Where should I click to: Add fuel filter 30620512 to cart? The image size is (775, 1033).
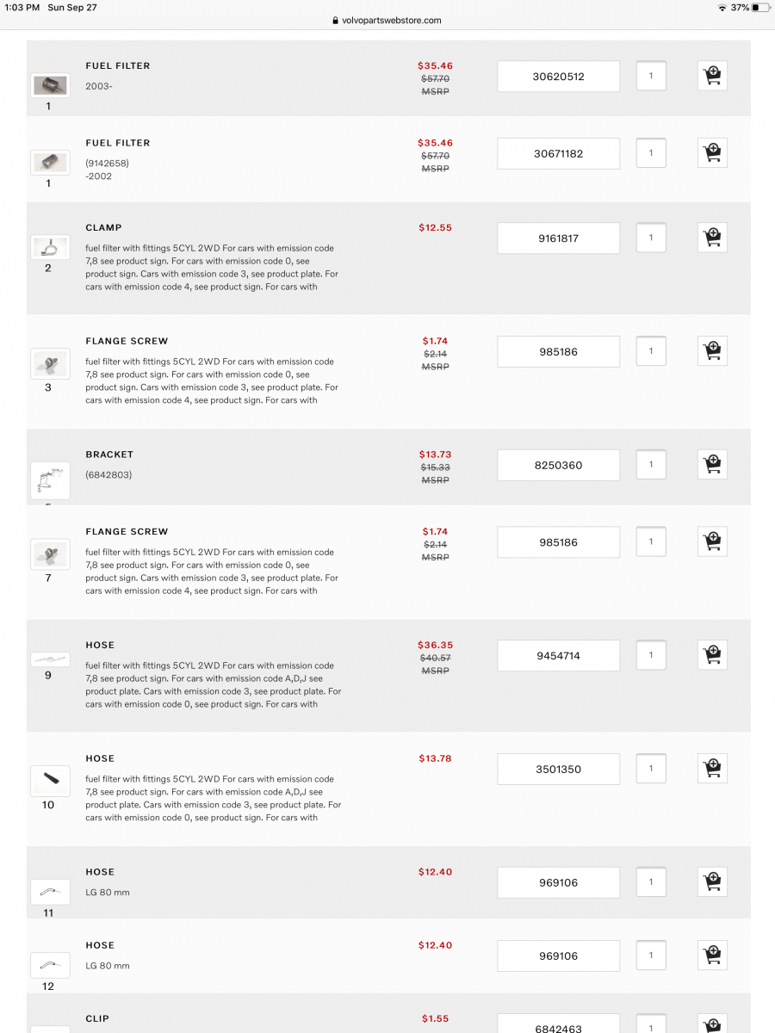[711, 76]
